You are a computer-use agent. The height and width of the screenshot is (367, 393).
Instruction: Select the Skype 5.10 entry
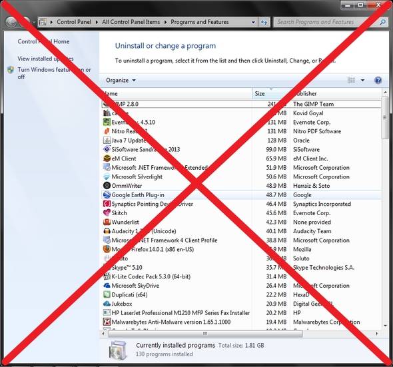tap(127, 268)
